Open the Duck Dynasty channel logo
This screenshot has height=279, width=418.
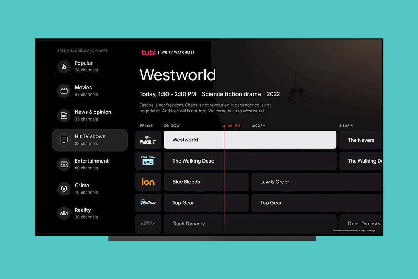point(148,224)
